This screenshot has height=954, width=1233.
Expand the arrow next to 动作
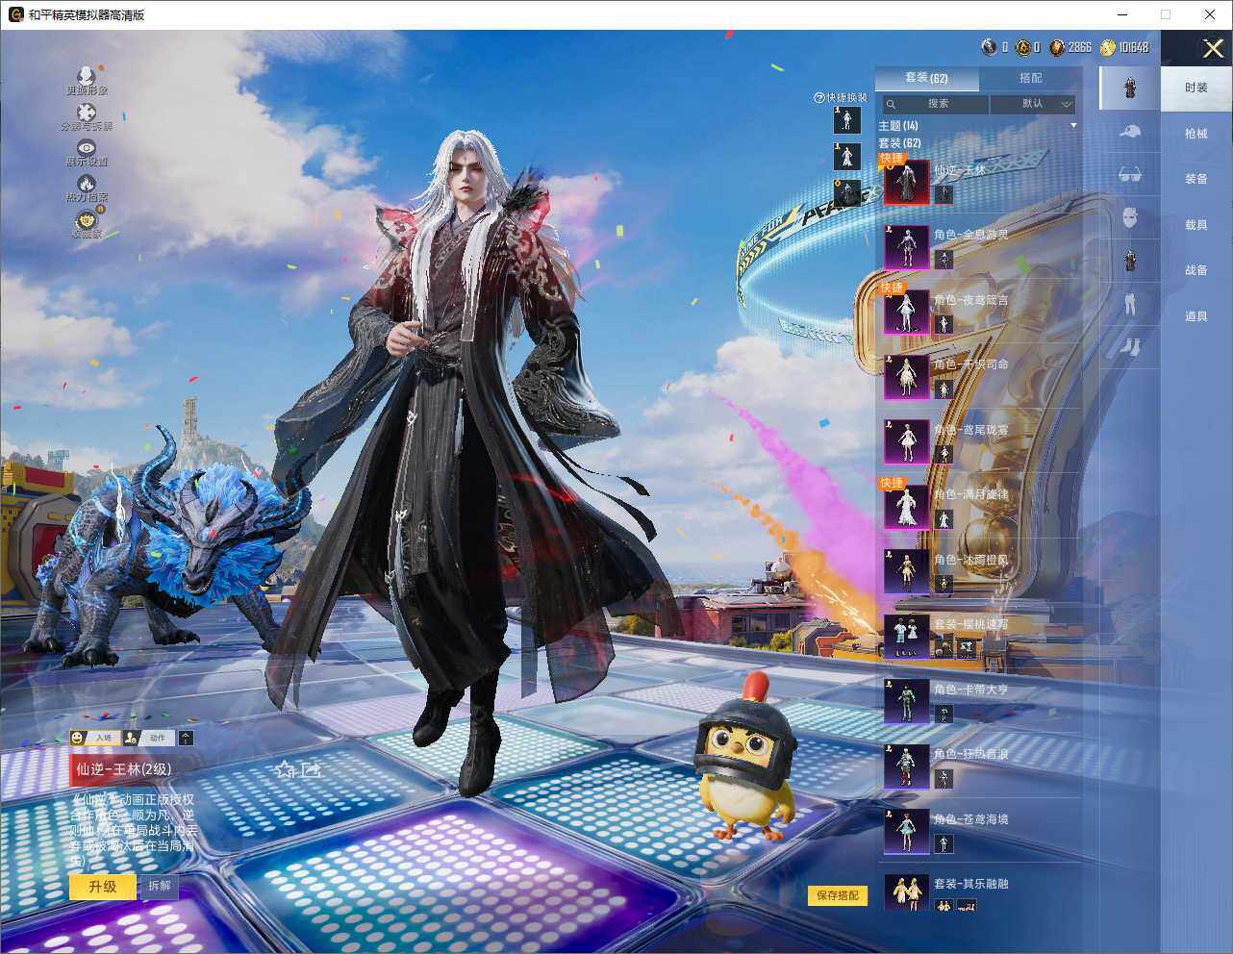(186, 738)
